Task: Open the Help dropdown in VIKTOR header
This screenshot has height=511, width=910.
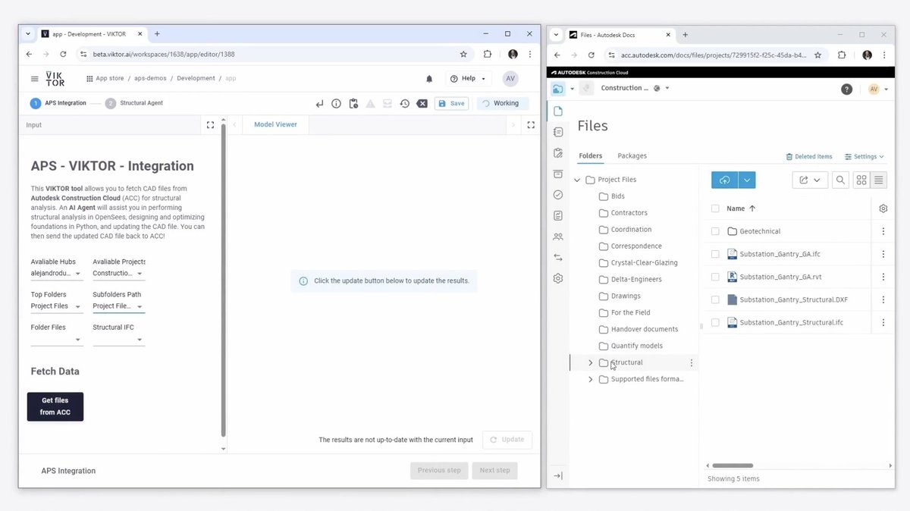Action: pyautogui.click(x=468, y=78)
